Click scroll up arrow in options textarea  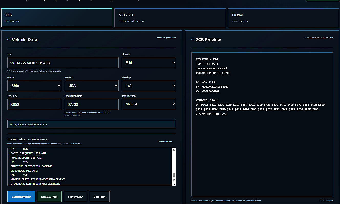point(174,150)
